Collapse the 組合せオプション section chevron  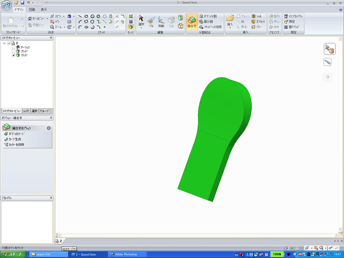pyautogui.click(x=49, y=128)
